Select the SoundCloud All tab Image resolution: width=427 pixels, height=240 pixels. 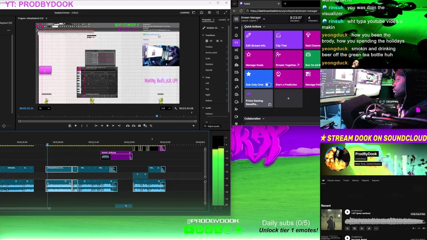[323, 180]
